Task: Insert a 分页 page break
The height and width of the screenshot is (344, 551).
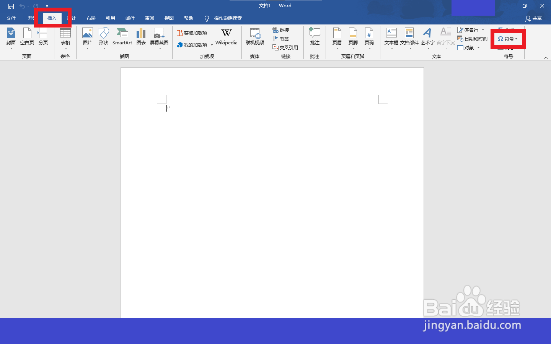Action: 43,37
